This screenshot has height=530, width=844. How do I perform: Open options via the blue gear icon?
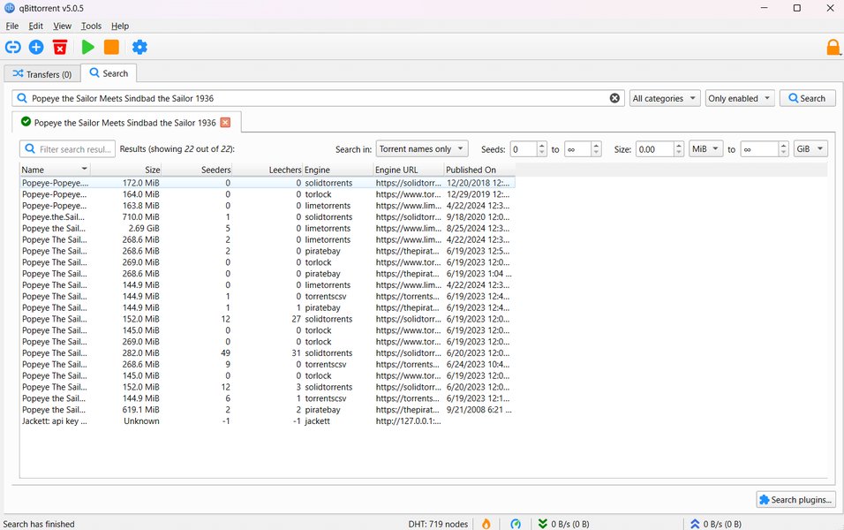pos(139,48)
